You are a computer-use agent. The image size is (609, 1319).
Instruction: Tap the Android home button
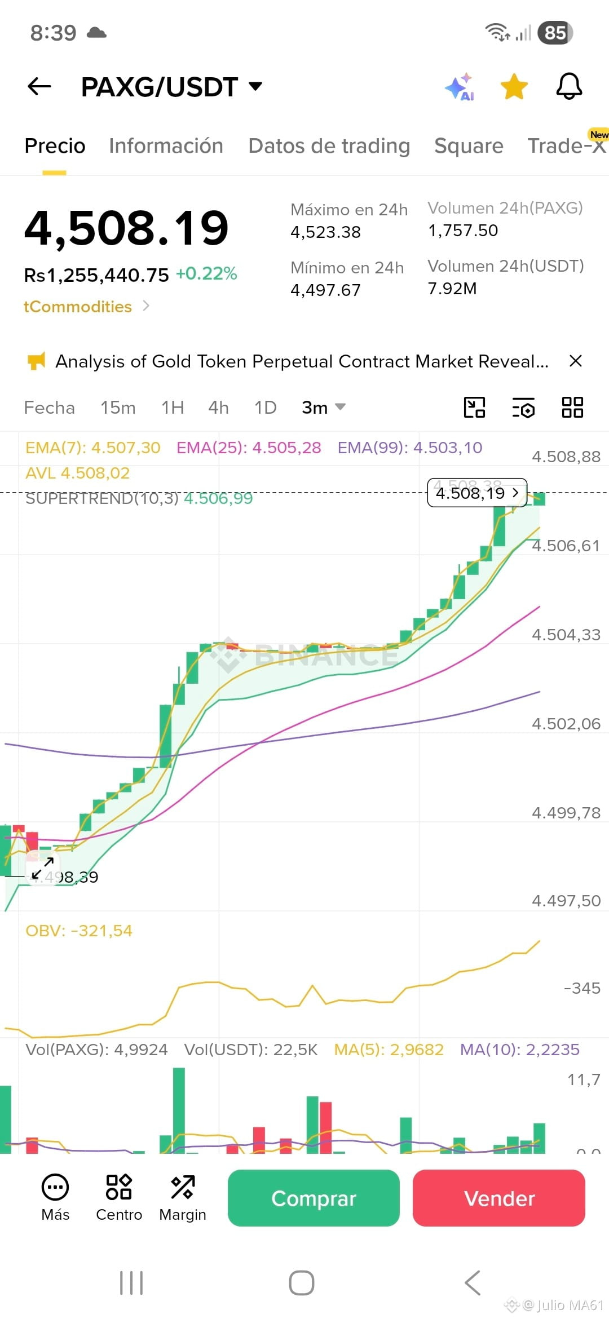coord(302,1283)
